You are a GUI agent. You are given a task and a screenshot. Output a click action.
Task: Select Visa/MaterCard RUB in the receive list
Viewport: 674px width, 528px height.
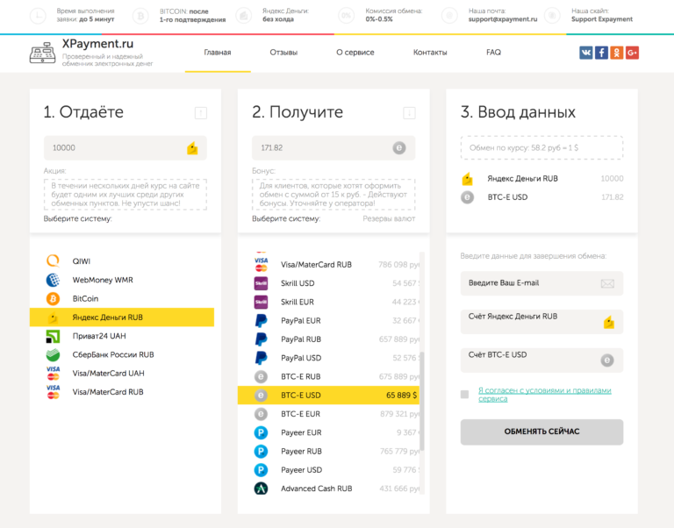[x=328, y=265]
